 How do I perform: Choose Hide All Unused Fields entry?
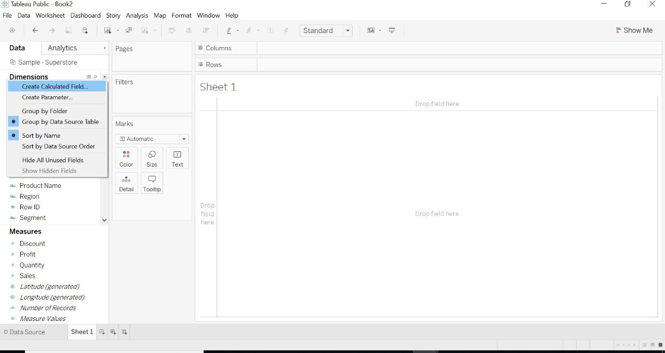click(x=57, y=160)
